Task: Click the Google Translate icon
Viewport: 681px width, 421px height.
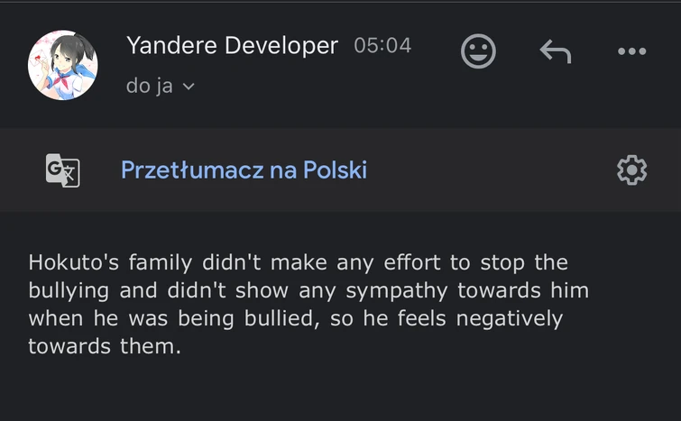Action: (62, 169)
